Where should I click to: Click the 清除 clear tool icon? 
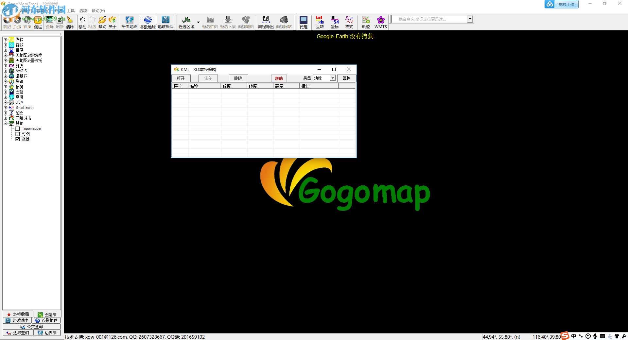(70, 22)
